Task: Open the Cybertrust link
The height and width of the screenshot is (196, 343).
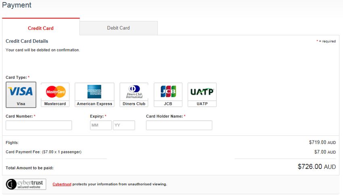Action: [62, 184]
